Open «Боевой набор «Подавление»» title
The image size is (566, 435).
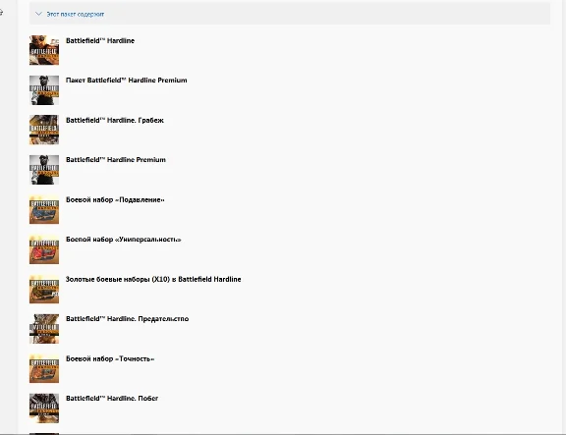(x=115, y=200)
